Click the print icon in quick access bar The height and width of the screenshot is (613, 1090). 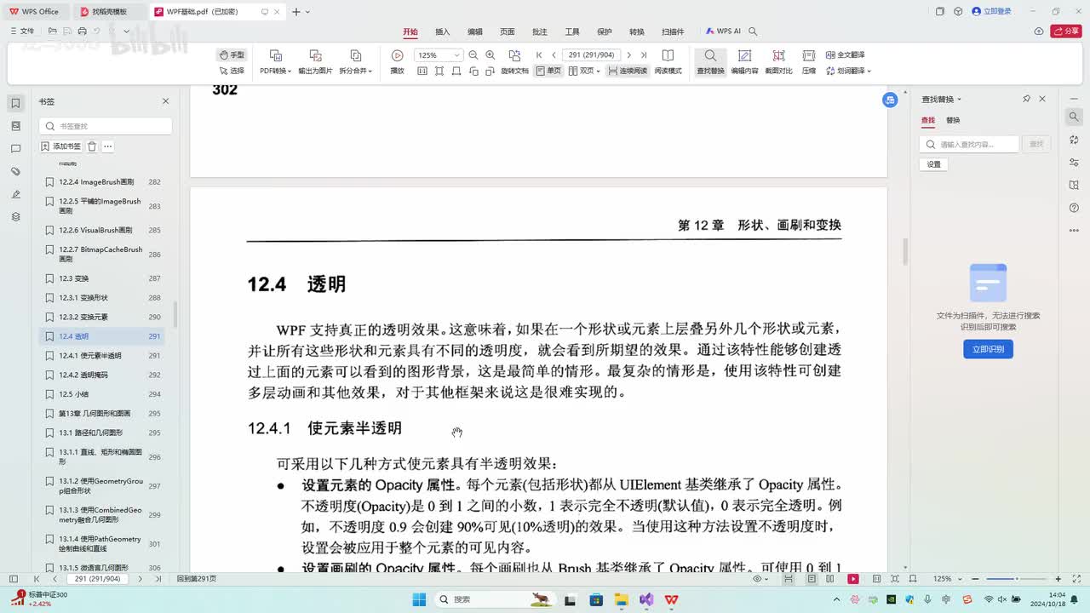(82, 32)
